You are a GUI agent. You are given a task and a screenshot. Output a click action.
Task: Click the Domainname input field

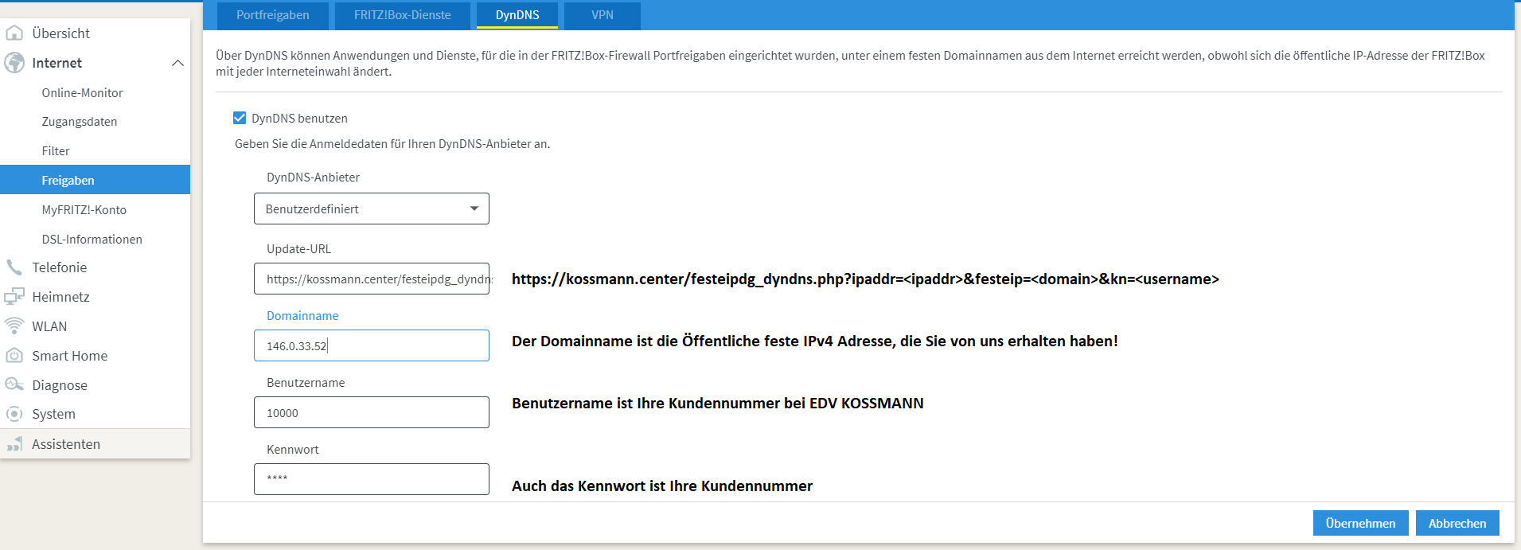372,345
